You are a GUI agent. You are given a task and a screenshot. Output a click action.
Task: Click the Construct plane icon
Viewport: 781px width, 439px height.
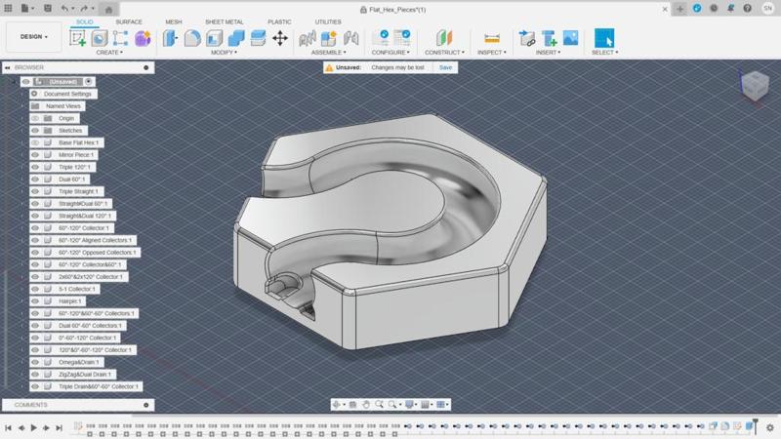443,38
